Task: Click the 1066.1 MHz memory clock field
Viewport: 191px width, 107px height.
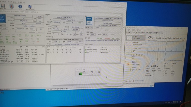Action: pyautogui.click(x=56, y=29)
